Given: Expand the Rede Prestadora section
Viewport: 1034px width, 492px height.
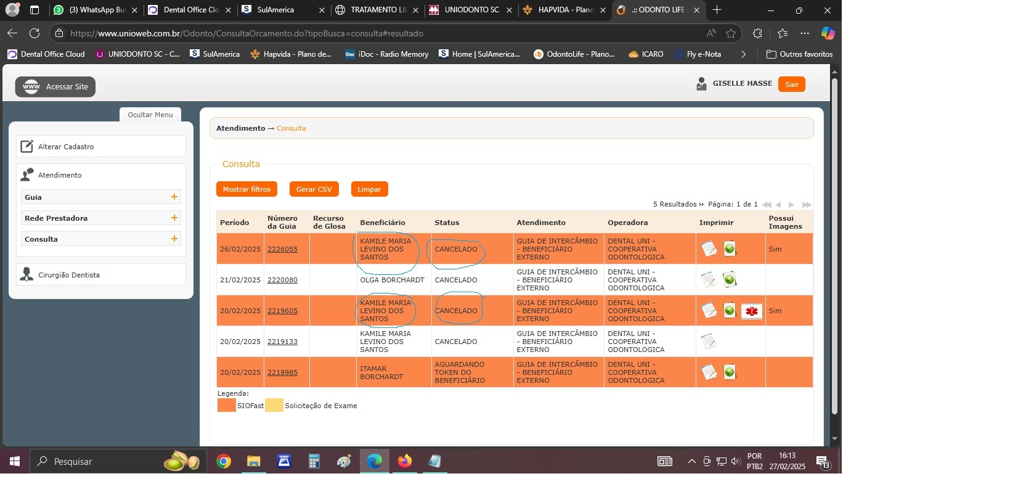Looking at the screenshot, I should [174, 218].
